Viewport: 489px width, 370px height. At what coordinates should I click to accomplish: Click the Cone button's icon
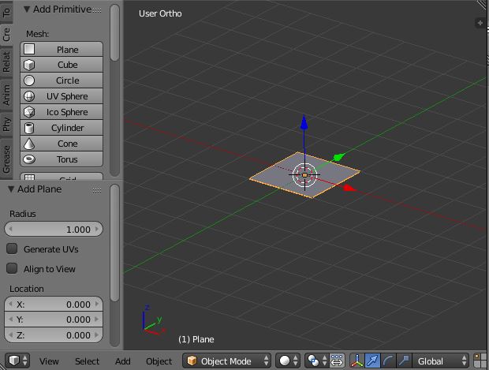pyautogui.click(x=29, y=144)
